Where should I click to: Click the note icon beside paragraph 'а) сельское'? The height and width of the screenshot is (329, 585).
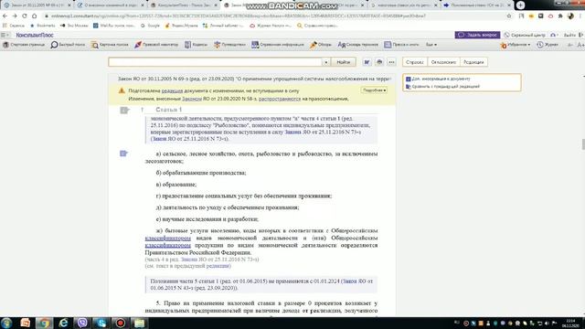[x=123, y=154]
